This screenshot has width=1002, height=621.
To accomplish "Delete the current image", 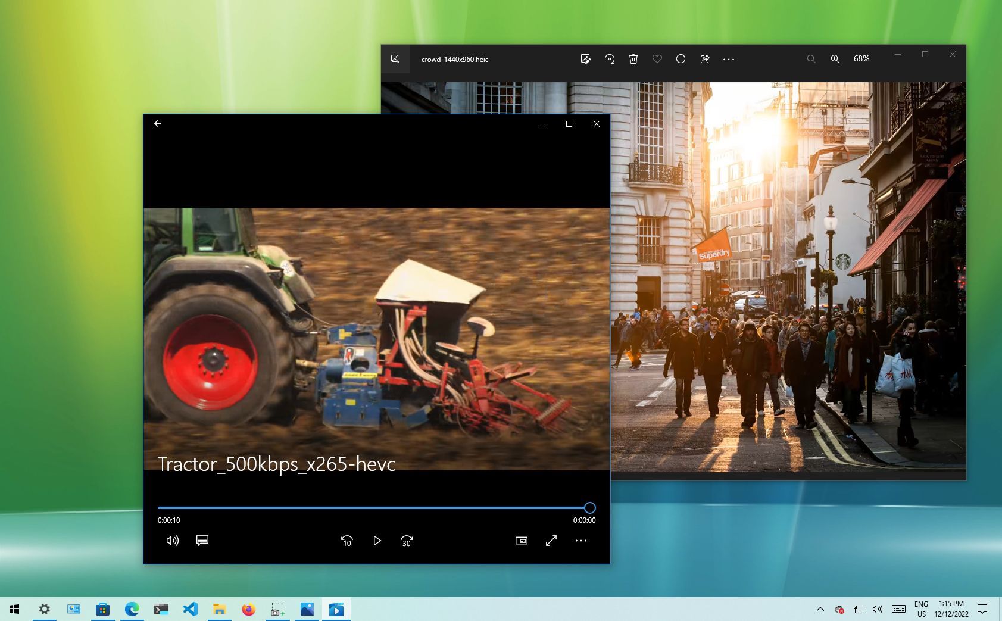I will click(x=633, y=59).
